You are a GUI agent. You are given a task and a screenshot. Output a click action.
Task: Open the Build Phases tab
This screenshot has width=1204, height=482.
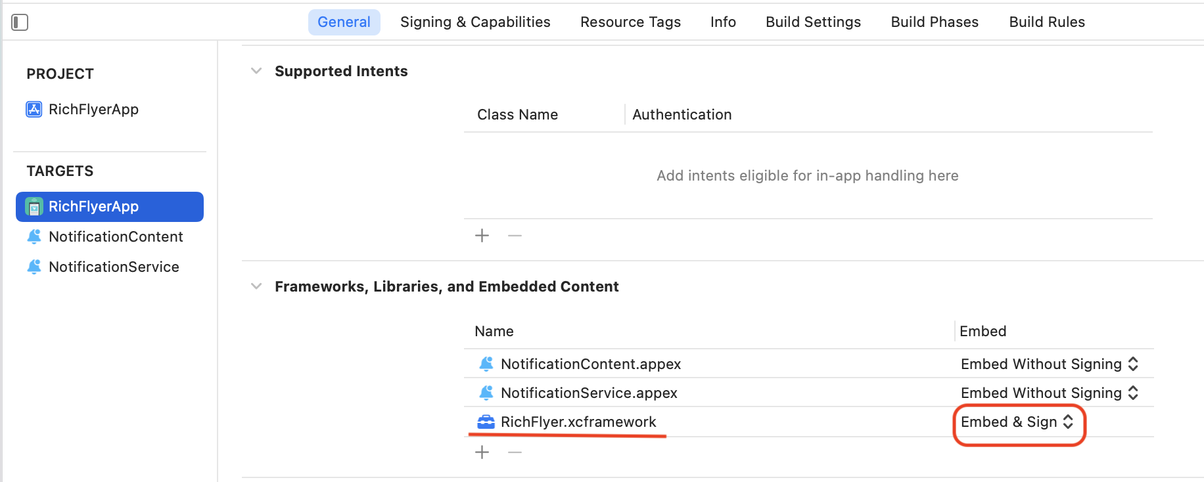935,22
